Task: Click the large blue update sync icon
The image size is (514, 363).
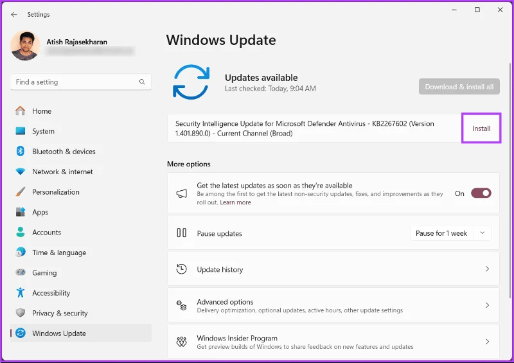Action: point(191,82)
